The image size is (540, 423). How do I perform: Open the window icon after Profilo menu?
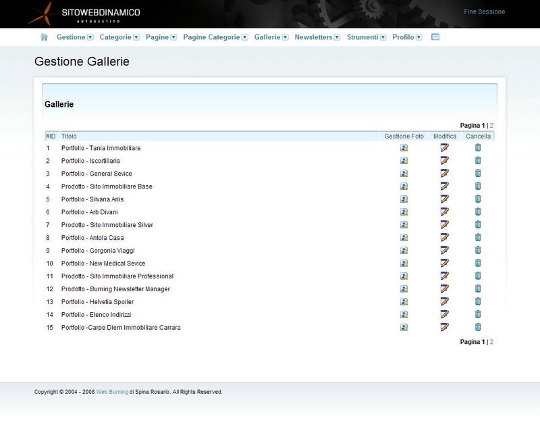pos(435,37)
